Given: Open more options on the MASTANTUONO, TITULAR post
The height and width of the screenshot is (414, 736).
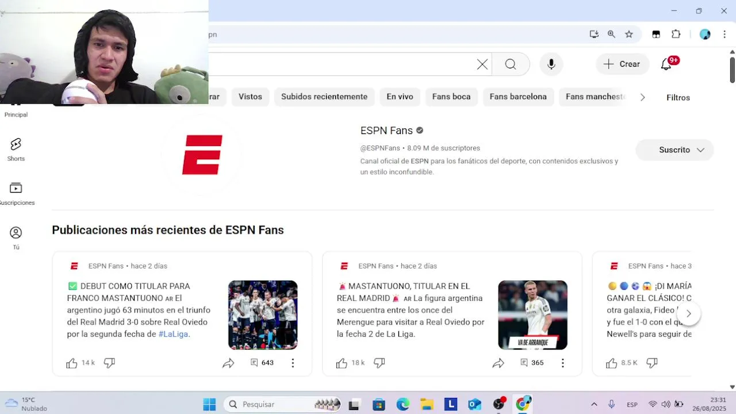Looking at the screenshot, I should [562, 363].
